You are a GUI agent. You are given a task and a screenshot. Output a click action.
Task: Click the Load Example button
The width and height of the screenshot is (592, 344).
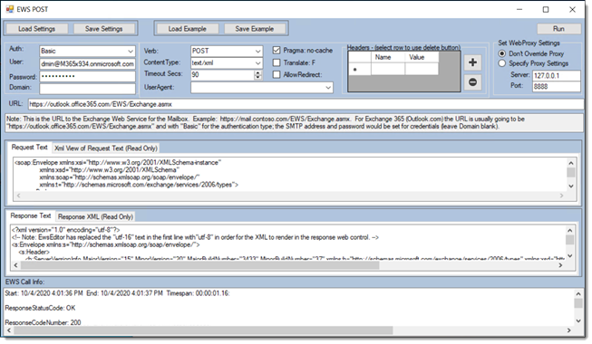188,29
